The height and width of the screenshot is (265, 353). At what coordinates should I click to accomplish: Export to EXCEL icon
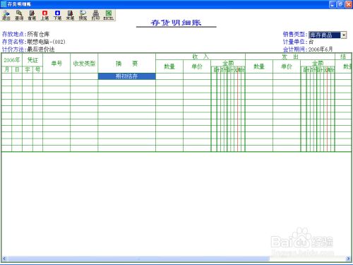point(109,15)
